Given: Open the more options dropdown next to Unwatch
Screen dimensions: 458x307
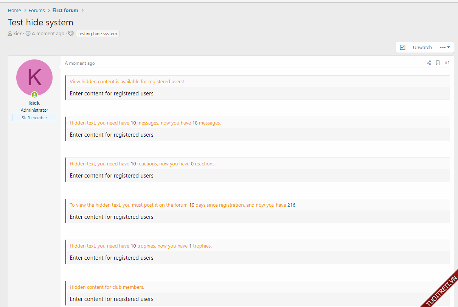Looking at the screenshot, I should pyautogui.click(x=445, y=47).
